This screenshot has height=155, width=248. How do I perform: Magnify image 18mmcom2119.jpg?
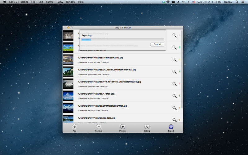(175, 60)
